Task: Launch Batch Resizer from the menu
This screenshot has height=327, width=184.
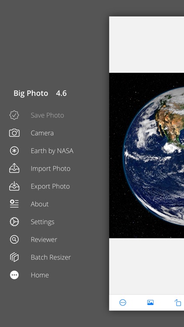Action: [51, 257]
